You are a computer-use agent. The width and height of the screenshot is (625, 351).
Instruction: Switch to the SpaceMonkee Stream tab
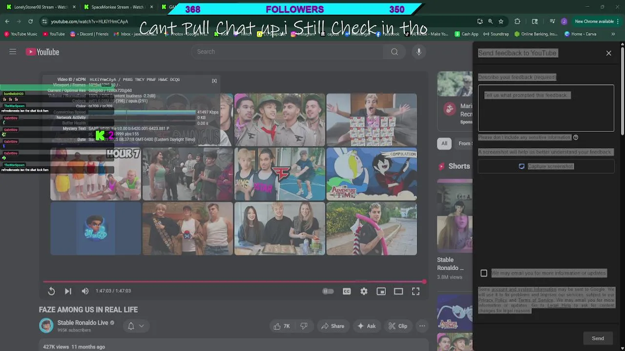coord(117,7)
